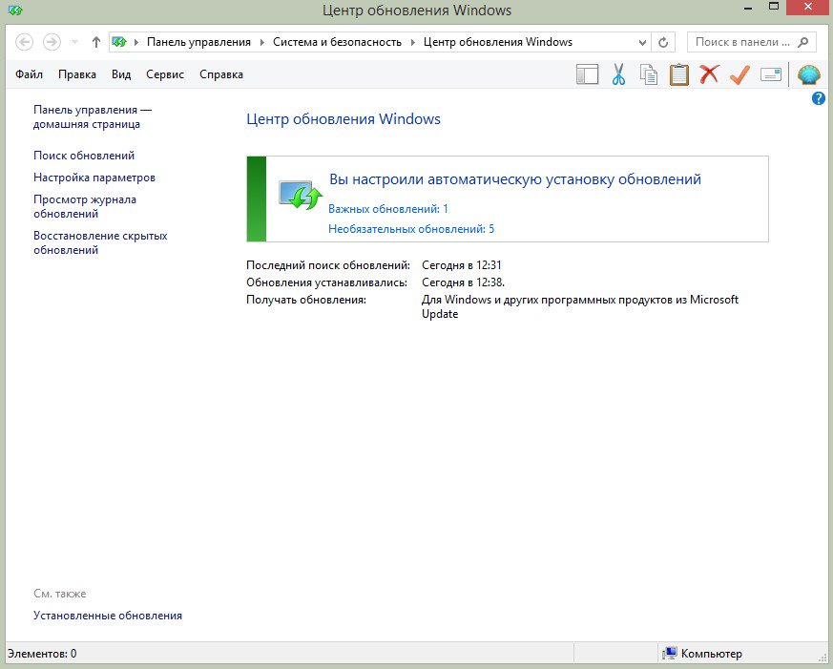
Task: Open Просмотр журнала обновлений link
Action: [x=85, y=206]
